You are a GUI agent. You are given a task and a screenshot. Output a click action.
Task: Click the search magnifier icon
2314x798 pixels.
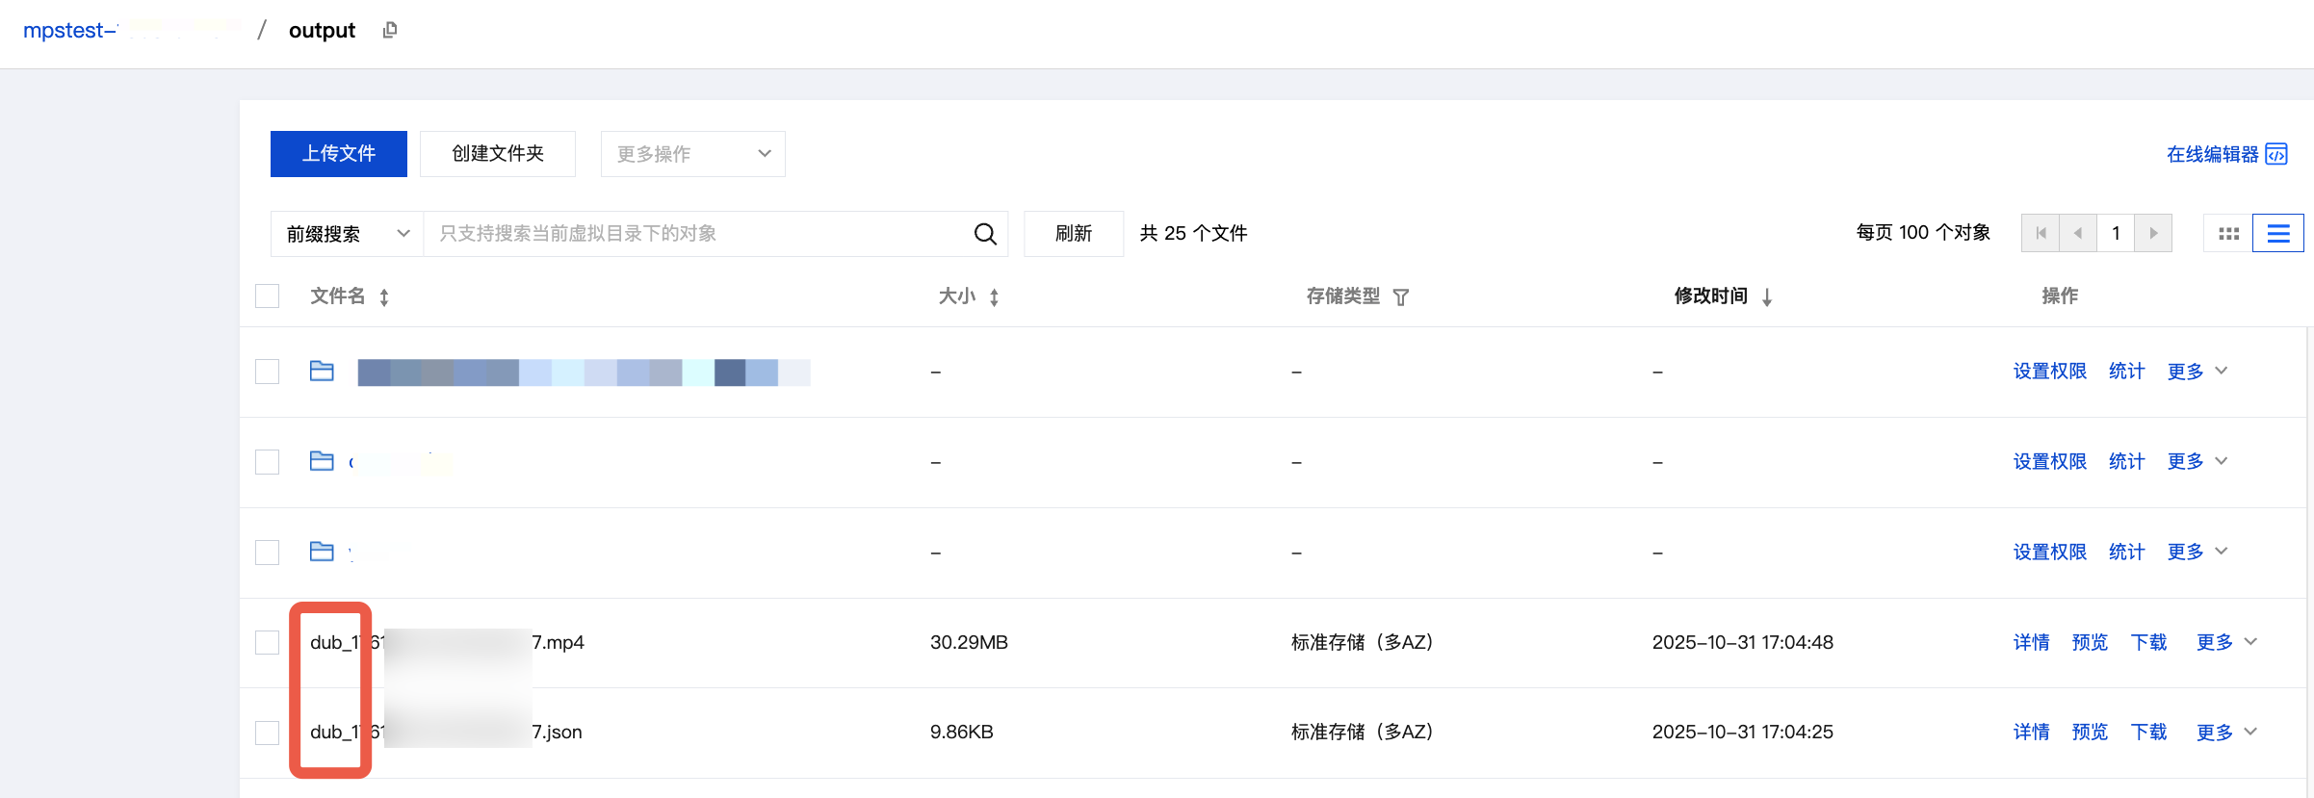(x=984, y=234)
